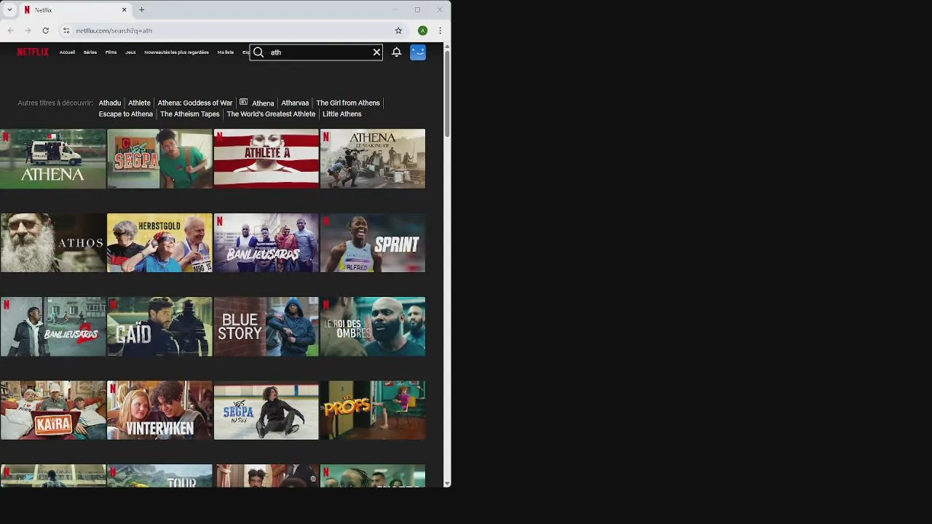Image resolution: width=932 pixels, height=524 pixels.
Task: Clear the search with the X icon
Action: click(376, 52)
